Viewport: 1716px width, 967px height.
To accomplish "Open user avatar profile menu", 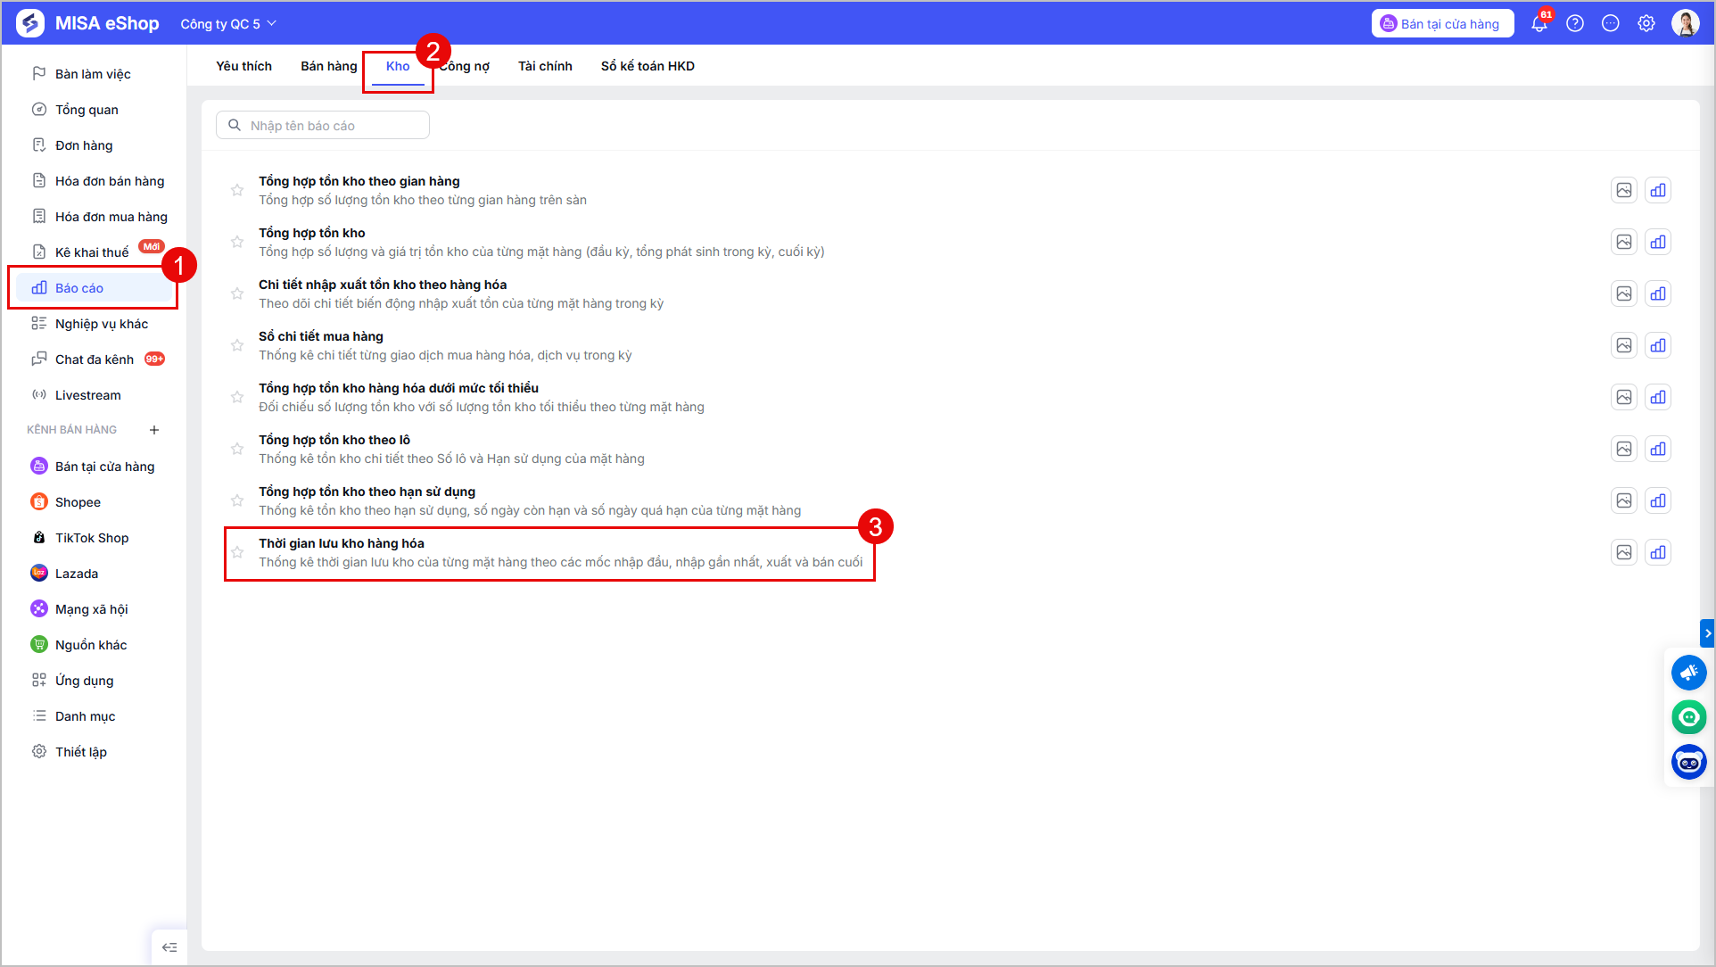I will click(x=1686, y=24).
